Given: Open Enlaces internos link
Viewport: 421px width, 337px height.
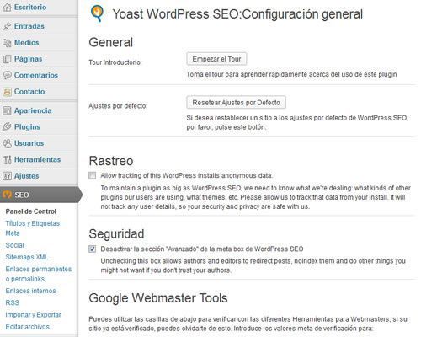Looking at the screenshot, I should (x=30, y=291).
